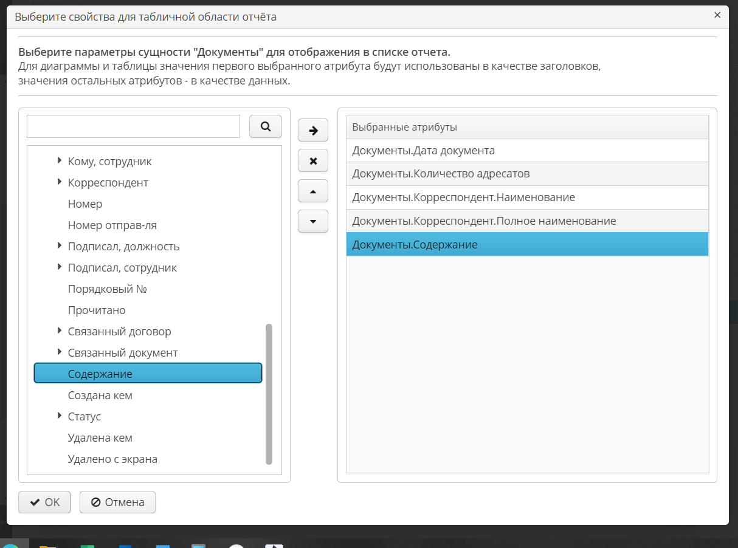Expand the 'Корреспондент' tree node

[x=60, y=182]
